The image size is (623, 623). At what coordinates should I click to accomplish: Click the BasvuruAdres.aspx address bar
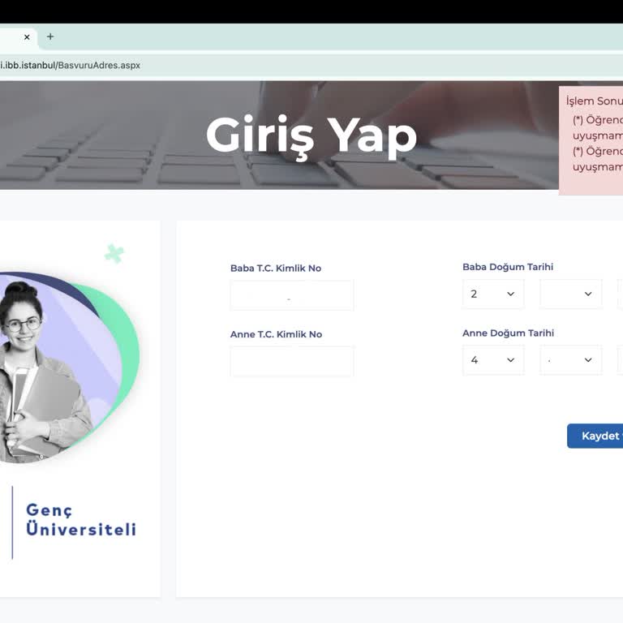[x=243, y=65]
